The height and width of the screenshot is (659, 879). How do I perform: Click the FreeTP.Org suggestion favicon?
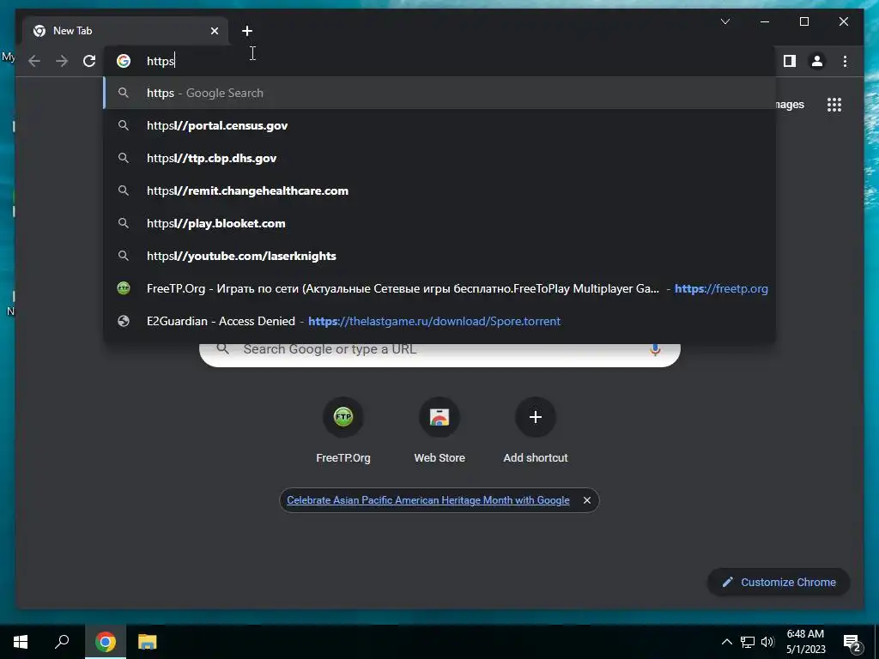click(x=124, y=288)
